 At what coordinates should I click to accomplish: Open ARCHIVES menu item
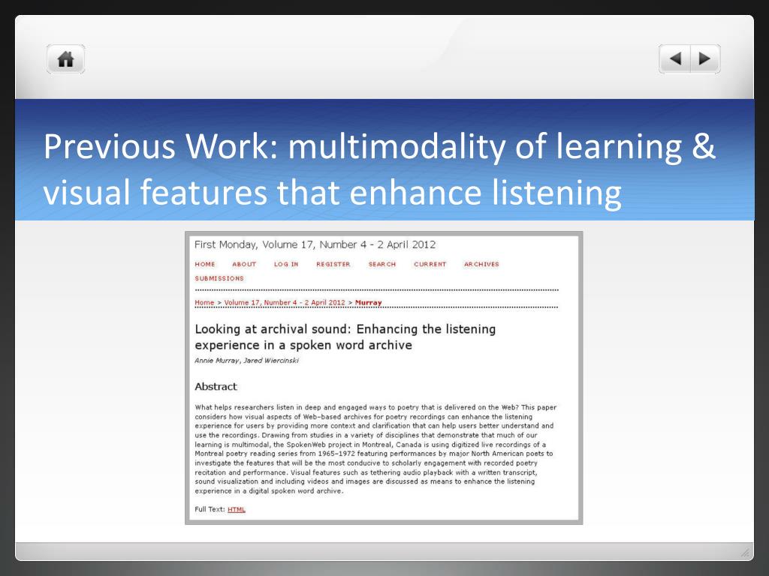tap(481, 264)
